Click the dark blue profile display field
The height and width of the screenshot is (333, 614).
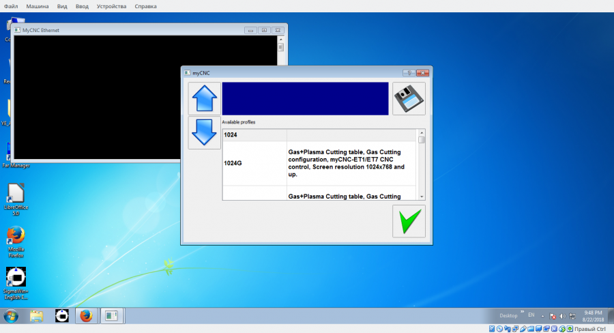[305, 99]
